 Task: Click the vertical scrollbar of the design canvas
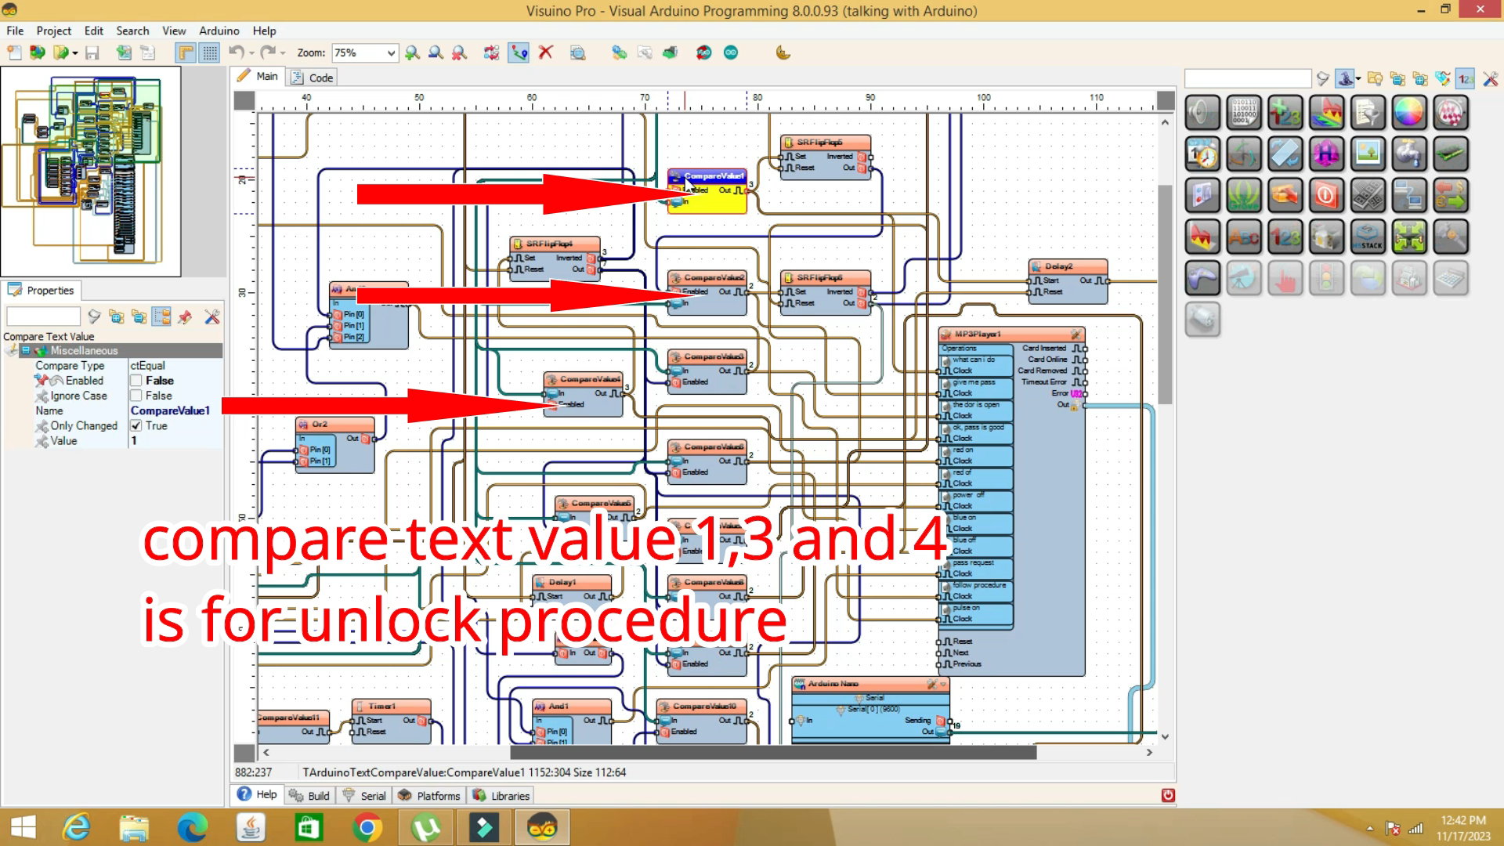tap(1165, 295)
